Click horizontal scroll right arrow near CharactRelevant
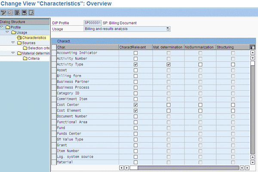 [127, 168]
